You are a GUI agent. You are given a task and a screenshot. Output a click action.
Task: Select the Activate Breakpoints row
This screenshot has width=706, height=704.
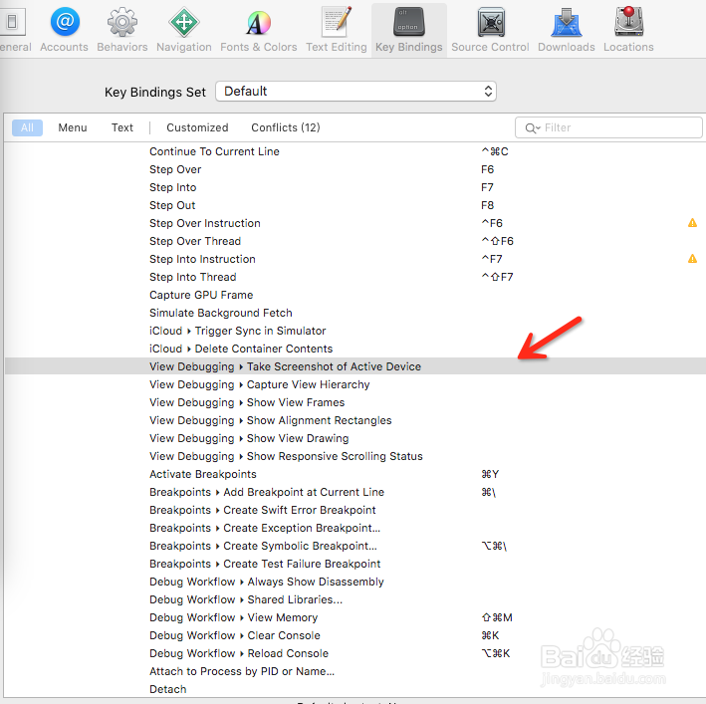point(354,474)
